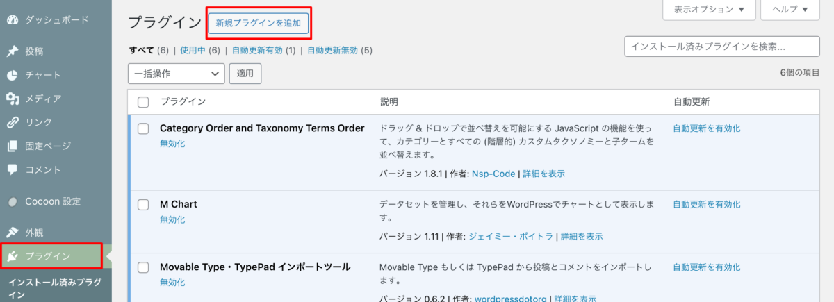Tick the select-all plugins header checkbox
Screen dimensions: 834x302
(143, 102)
